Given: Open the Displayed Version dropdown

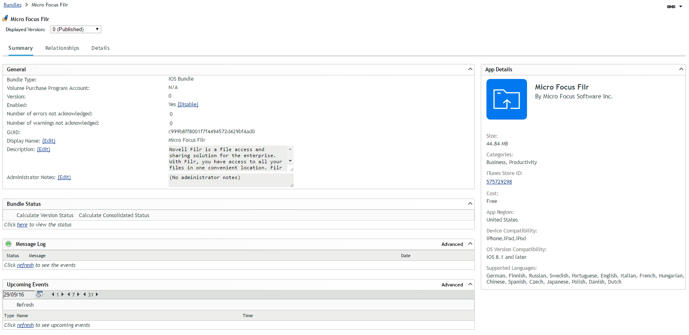Looking at the screenshot, I should [76, 29].
